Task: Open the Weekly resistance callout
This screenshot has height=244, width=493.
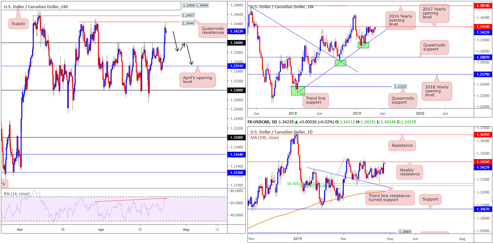Action: [x=409, y=173]
